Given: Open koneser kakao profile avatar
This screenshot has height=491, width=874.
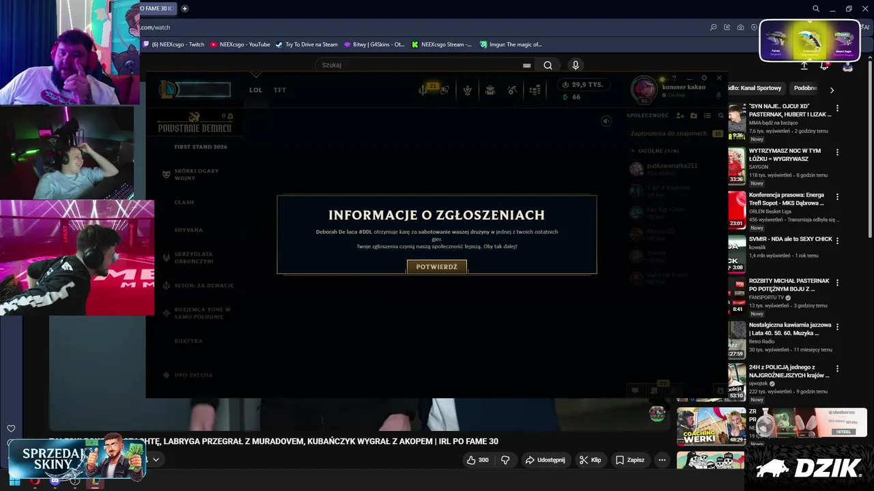Looking at the screenshot, I should (x=643, y=89).
